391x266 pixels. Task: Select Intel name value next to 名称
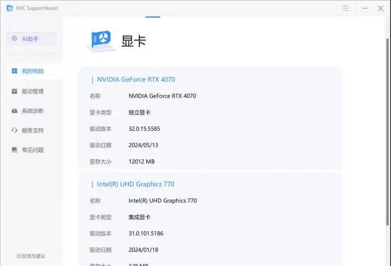pos(162,200)
